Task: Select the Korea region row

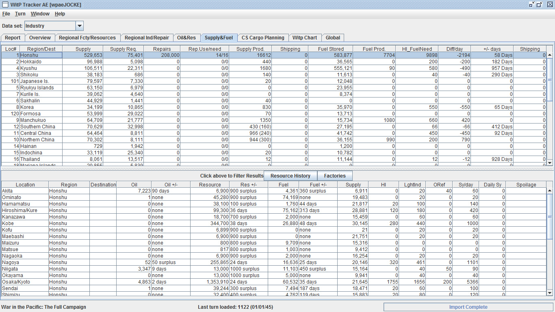Action: click(274, 107)
